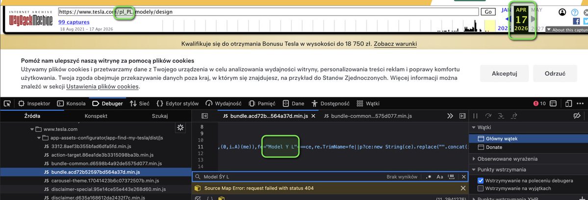Screen dimensions: 588x200
Task: Open the Dostępność accessibility panel
Action: click(x=331, y=103)
